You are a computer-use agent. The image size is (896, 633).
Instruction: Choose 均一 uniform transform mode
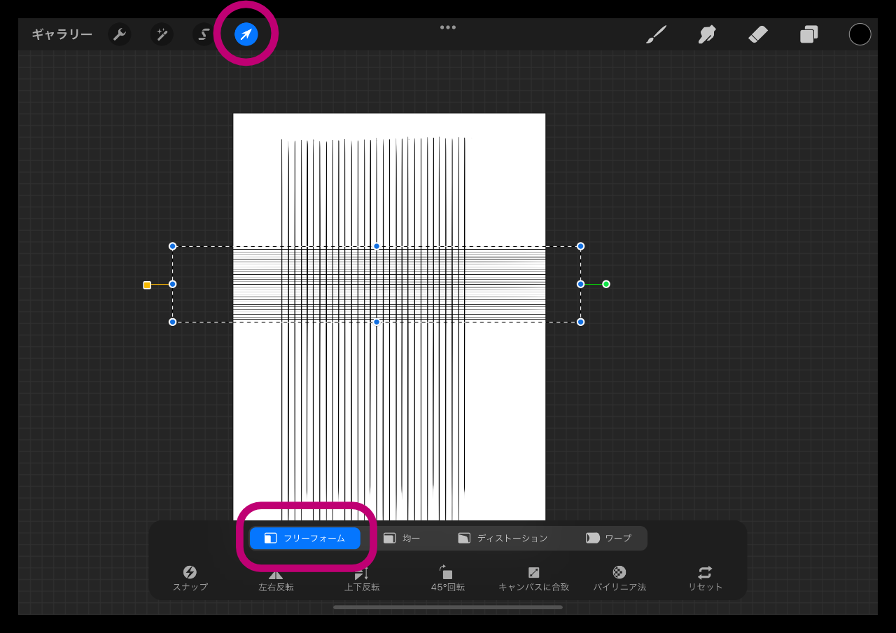point(402,538)
